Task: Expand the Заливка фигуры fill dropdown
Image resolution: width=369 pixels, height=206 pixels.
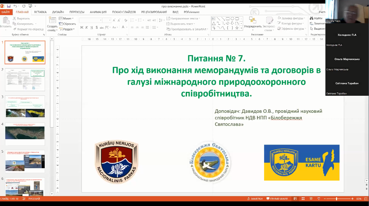Action: (x=291, y=18)
